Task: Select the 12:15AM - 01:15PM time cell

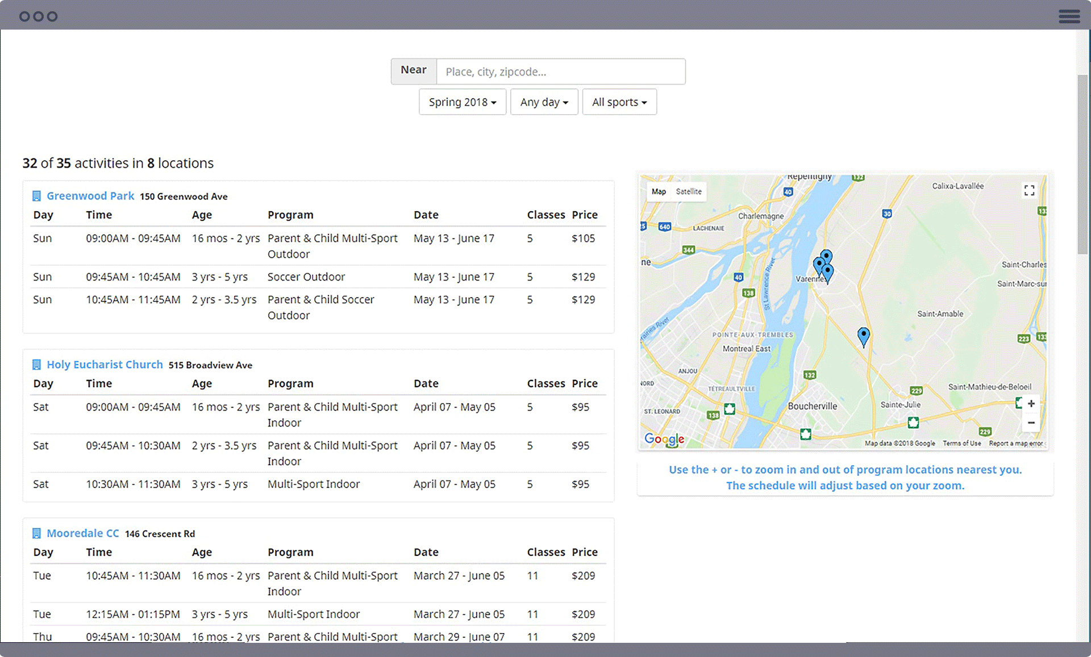Action: tap(133, 614)
